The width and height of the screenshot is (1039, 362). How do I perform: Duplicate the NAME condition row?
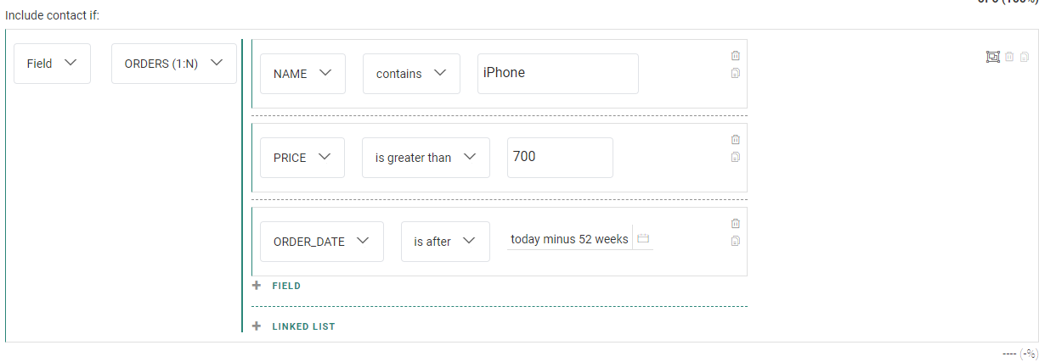pos(736,73)
